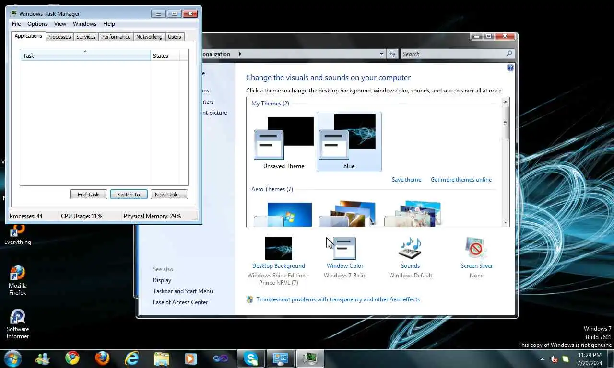Image resolution: width=614 pixels, height=368 pixels.
Task: Open the Everything desktop shortcut
Action: point(18,234)
